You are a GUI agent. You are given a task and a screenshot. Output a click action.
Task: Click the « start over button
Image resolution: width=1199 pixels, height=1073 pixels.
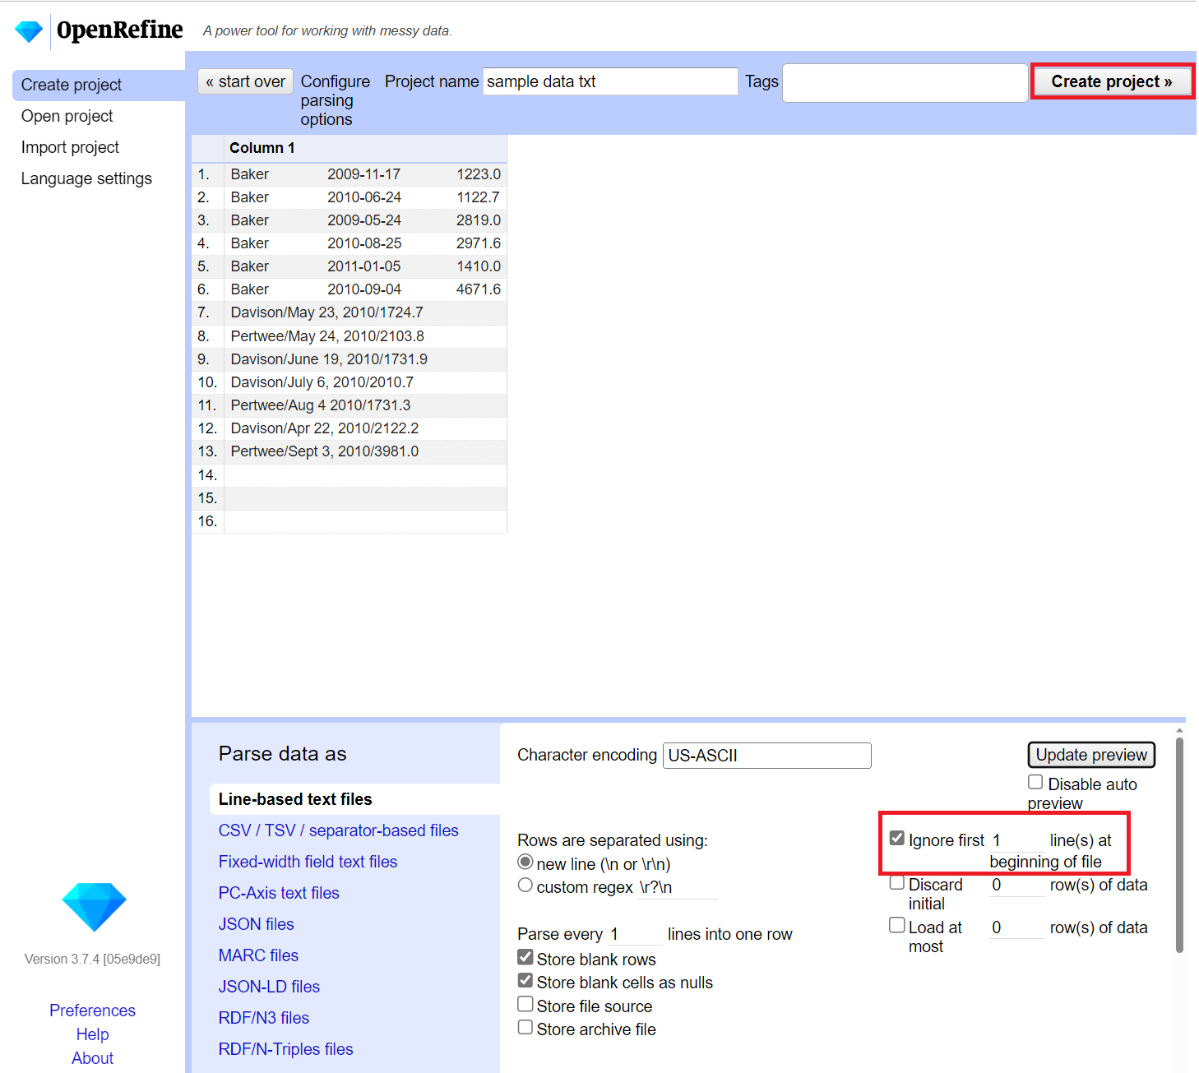pos(246,81)
